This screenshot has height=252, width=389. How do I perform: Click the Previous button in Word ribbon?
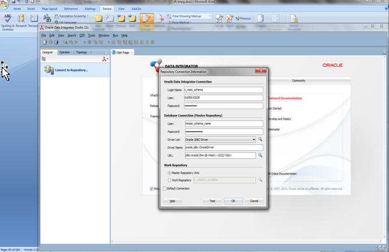pyautogui.click(x=243, y=19)
